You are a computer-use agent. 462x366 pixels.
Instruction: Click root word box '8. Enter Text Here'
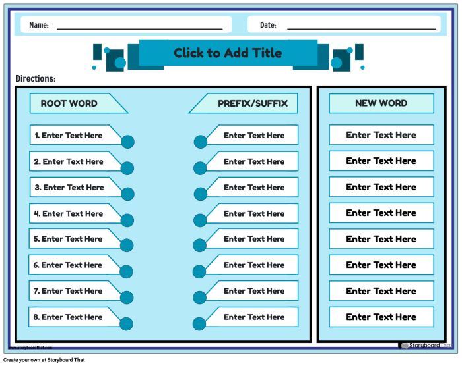coord(74,317)
